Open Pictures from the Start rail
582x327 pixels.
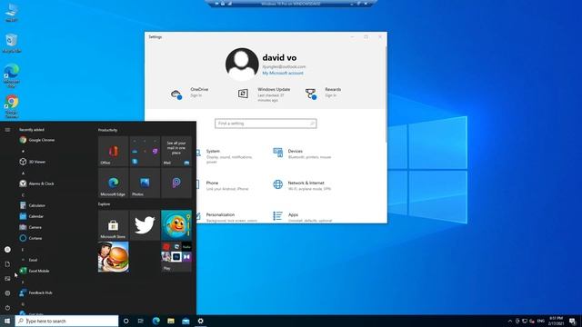7,279
